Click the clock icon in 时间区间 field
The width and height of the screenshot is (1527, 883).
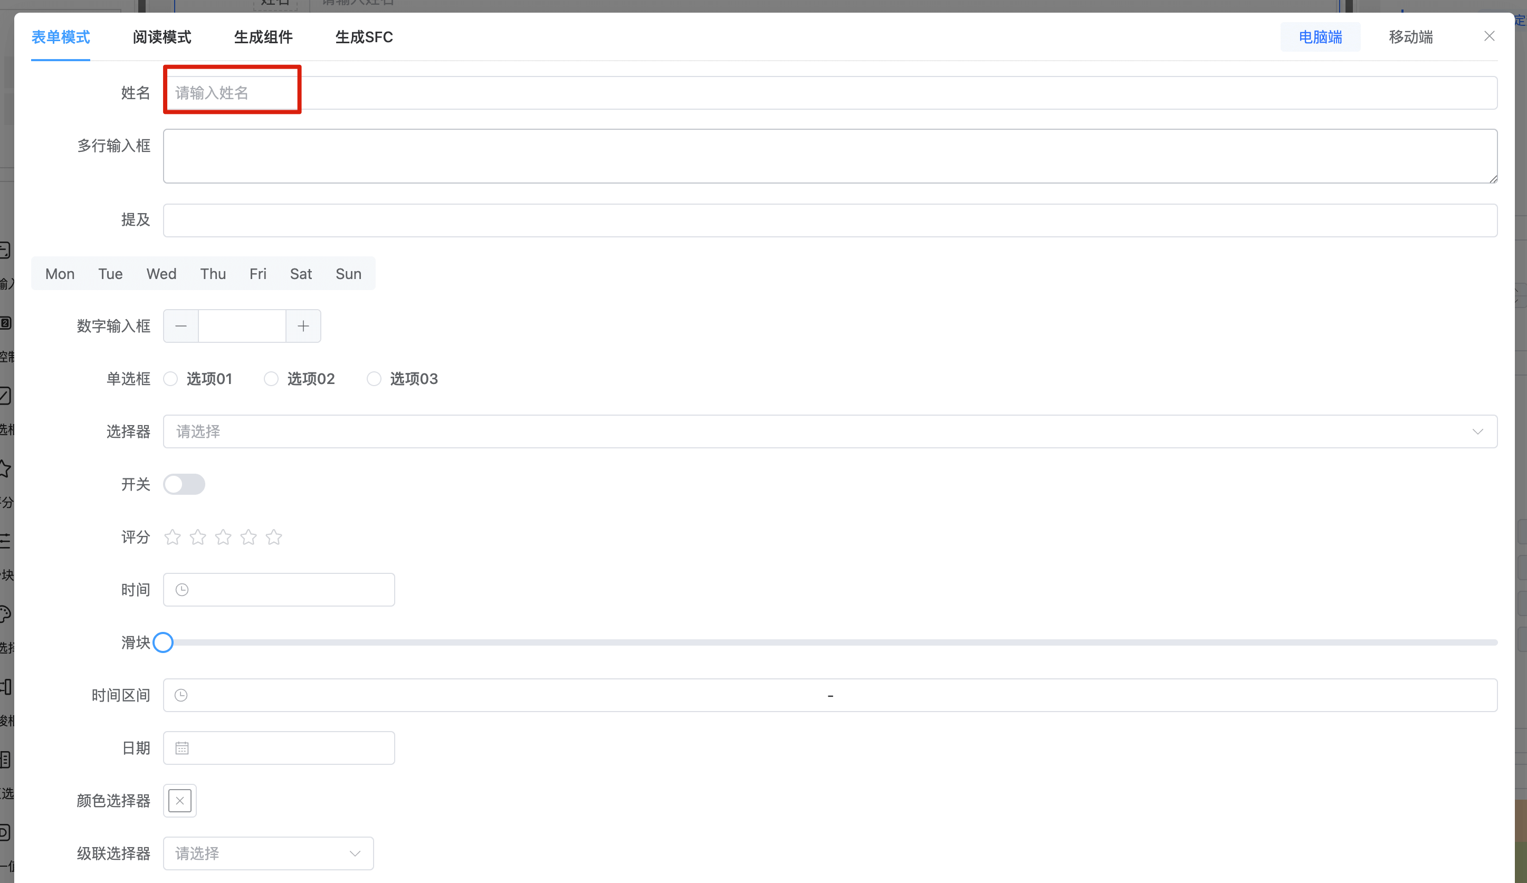click(180, 695)
